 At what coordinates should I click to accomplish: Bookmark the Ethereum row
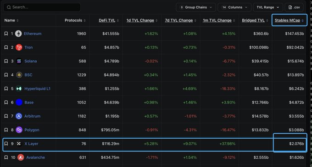[6, 34]
